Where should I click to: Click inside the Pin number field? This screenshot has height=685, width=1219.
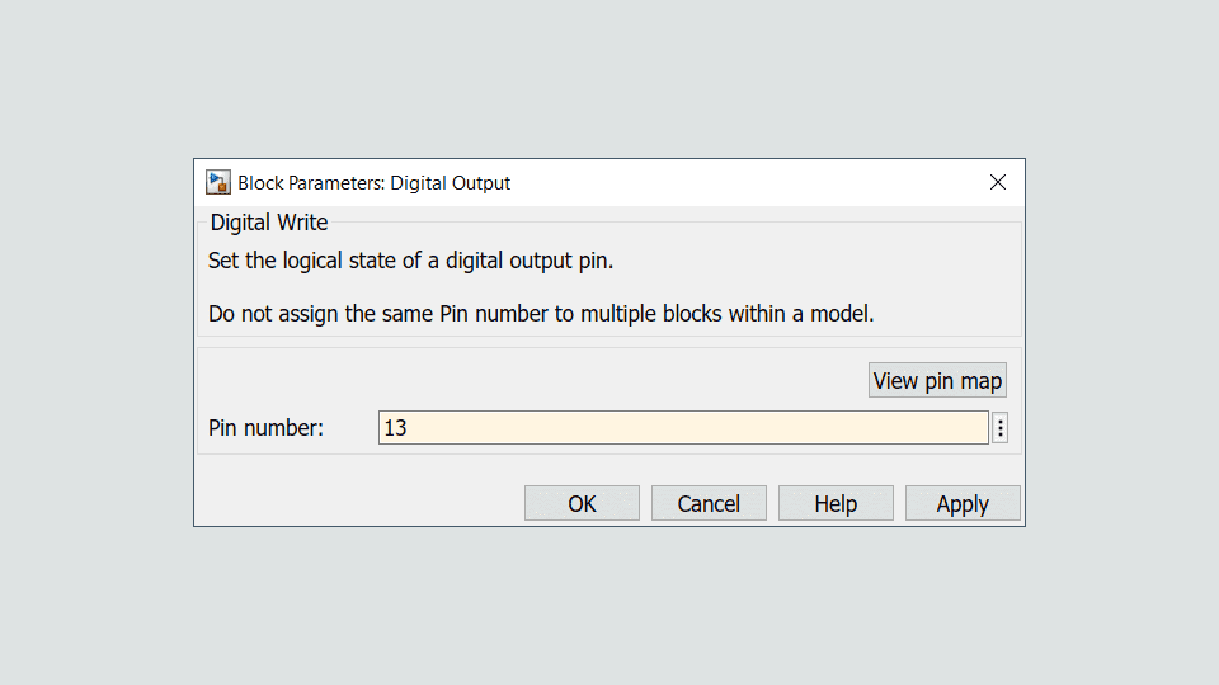point(683,428)
